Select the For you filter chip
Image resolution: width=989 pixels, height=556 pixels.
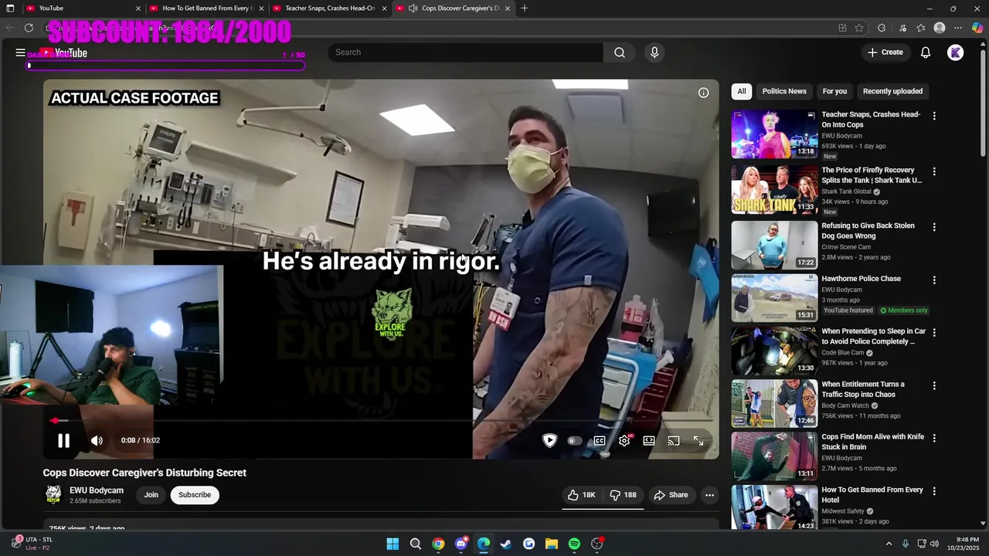coord(834,91)
